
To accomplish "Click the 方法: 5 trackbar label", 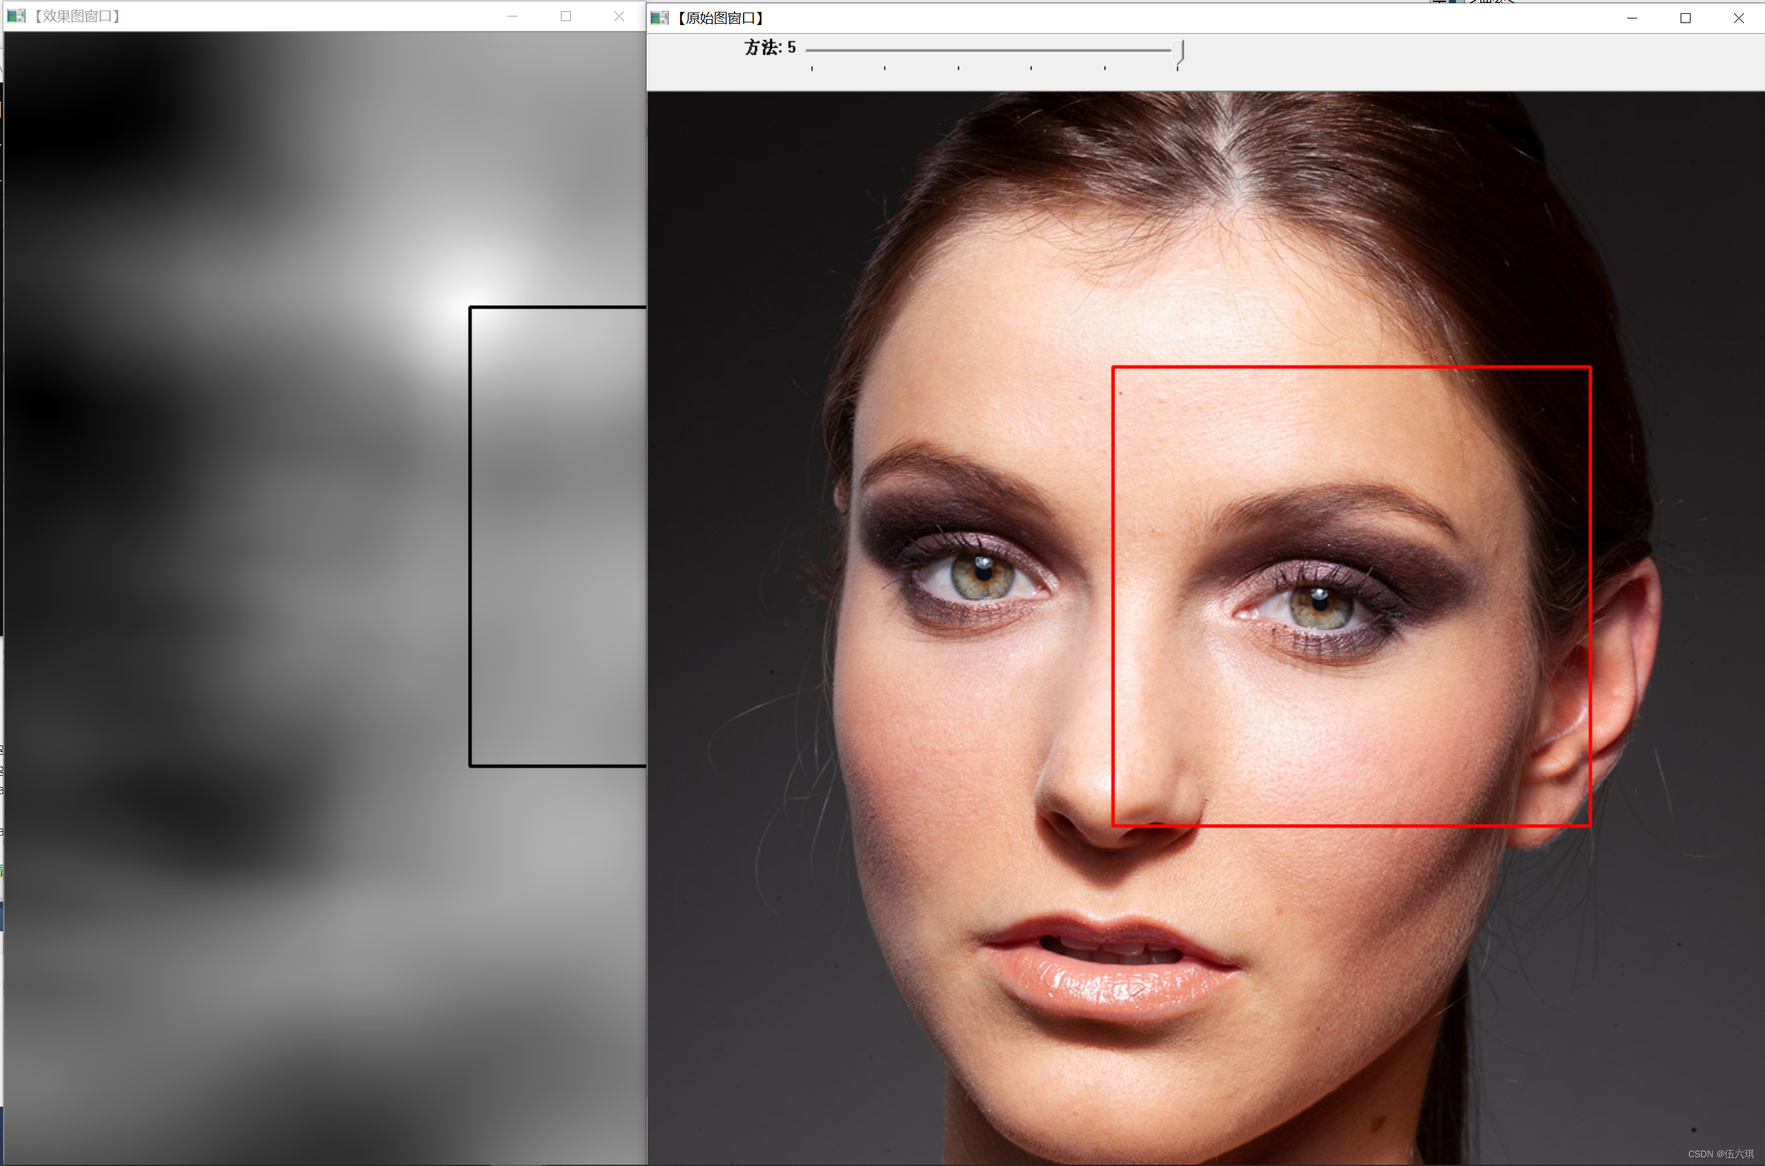I will tap(770, 47).
